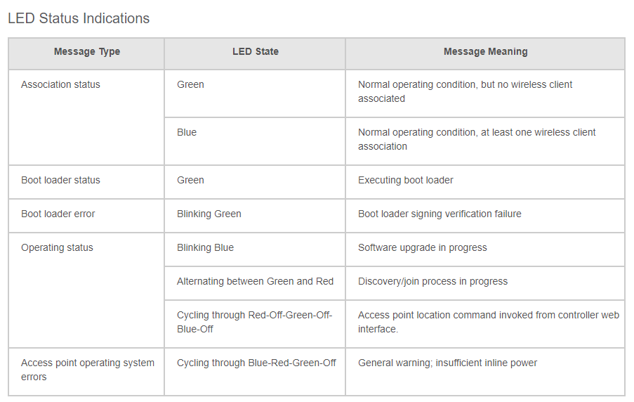Click the "Discovery/join process in progress" text
This screenshot has width=634, height=402.
click(x=432, y=281)
